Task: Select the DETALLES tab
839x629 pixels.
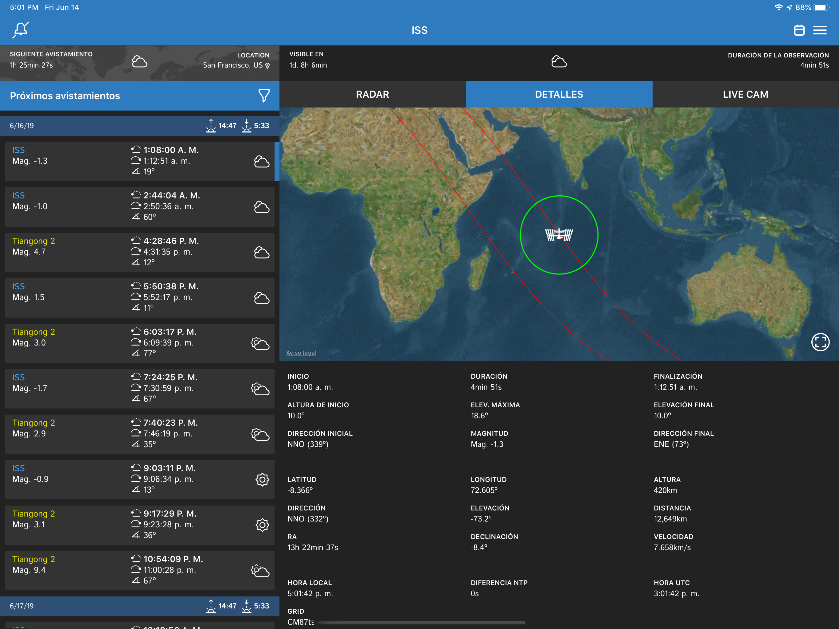Action: [559, 95]
